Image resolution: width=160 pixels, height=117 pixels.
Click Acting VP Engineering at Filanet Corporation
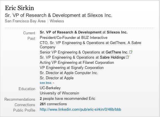tap(77, 63)
